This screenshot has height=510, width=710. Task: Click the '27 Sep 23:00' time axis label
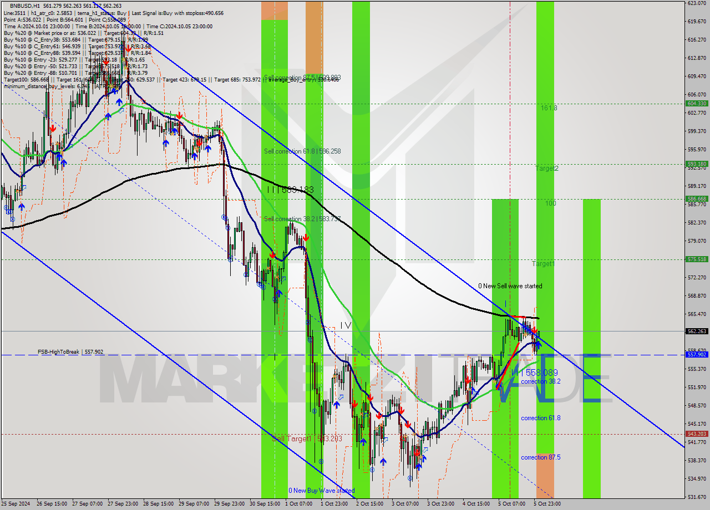123,504
